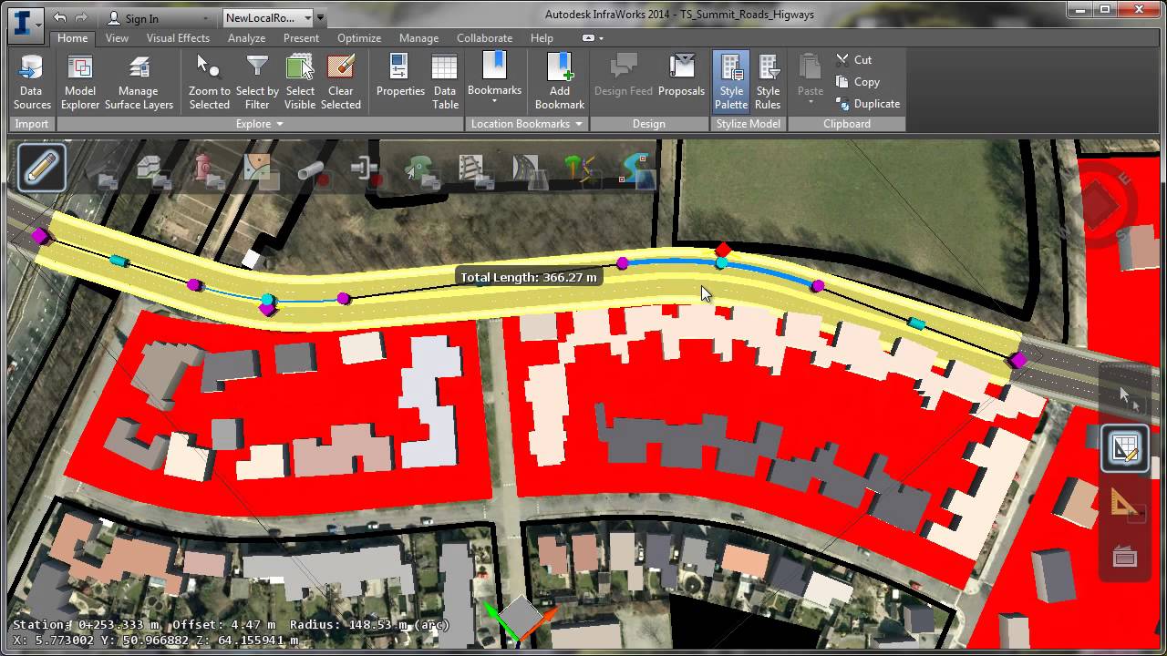This screenshot has width=1167, height=656.
Task: Click Manage Surface Layers
Action: point(139,82)
